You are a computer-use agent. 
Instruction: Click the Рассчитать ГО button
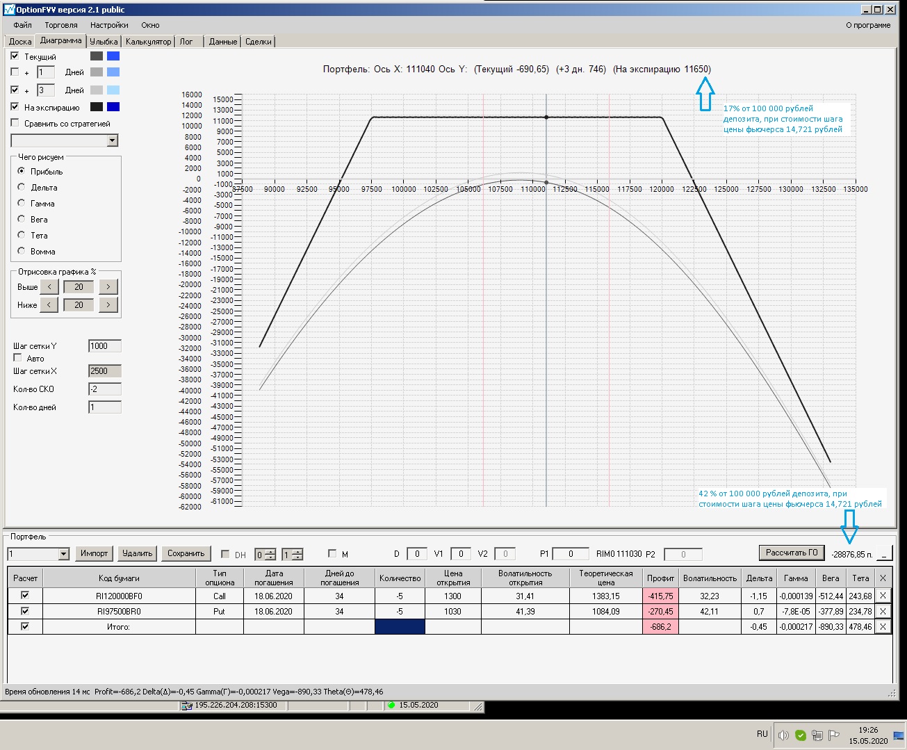(x=792, y=553)
